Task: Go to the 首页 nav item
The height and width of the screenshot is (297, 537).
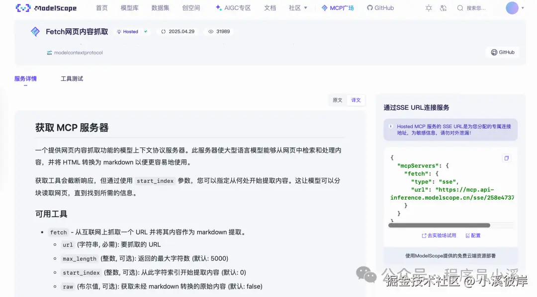Action: (x=102, y=8)
